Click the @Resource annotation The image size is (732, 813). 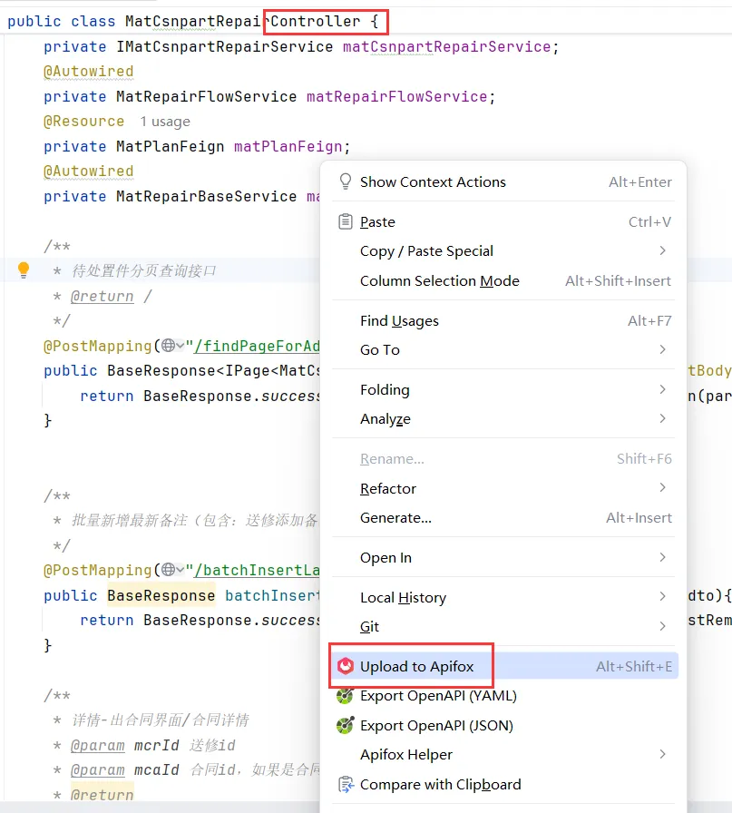84,122
